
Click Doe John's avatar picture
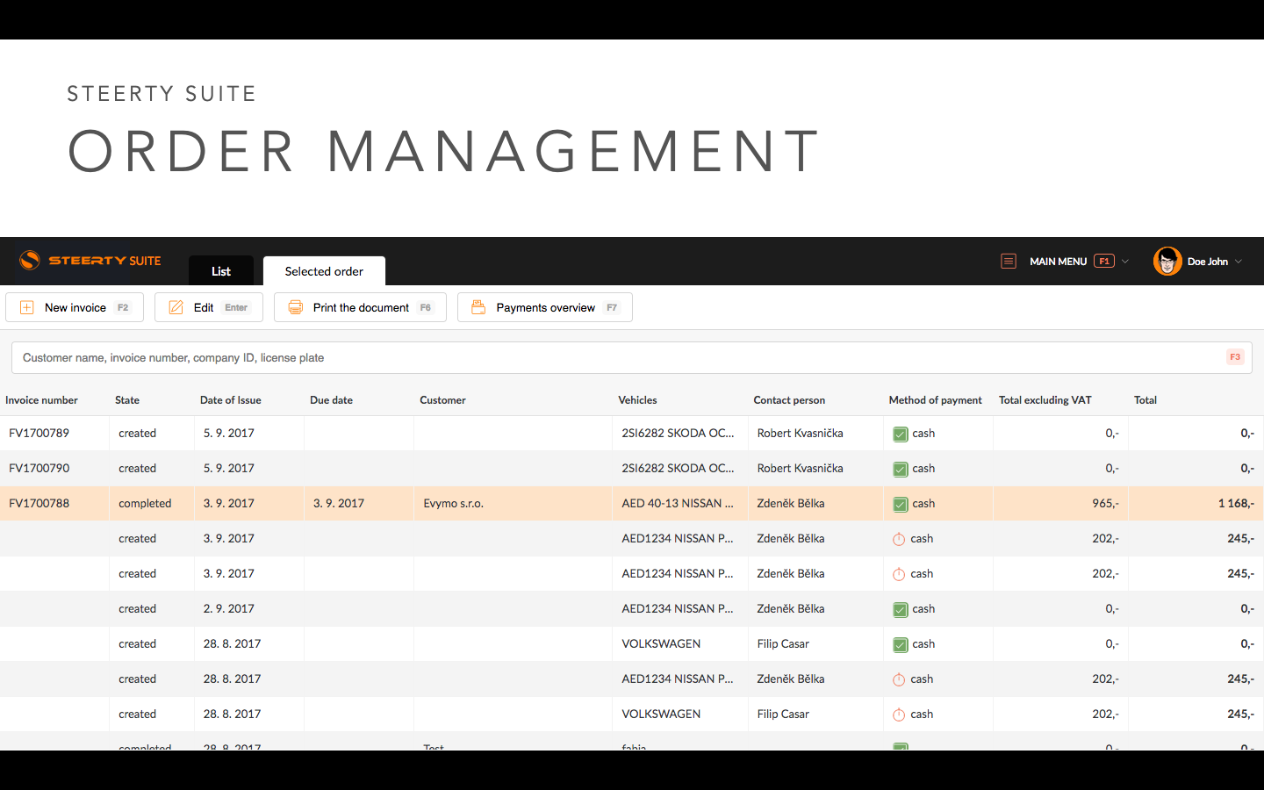[x=1167, y=261]
